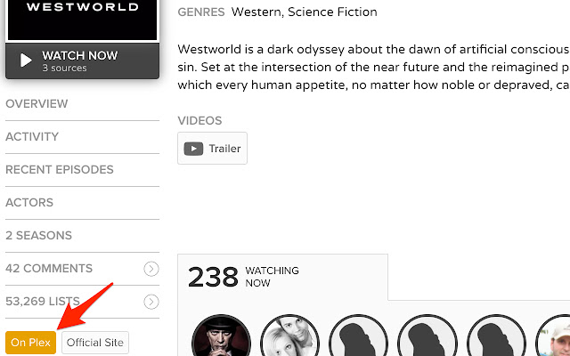Go to the Activity section

(x=32, y=137)
